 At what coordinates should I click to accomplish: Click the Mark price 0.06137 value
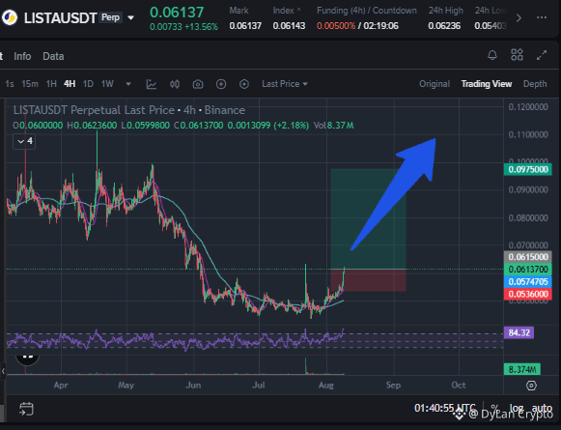245,26
